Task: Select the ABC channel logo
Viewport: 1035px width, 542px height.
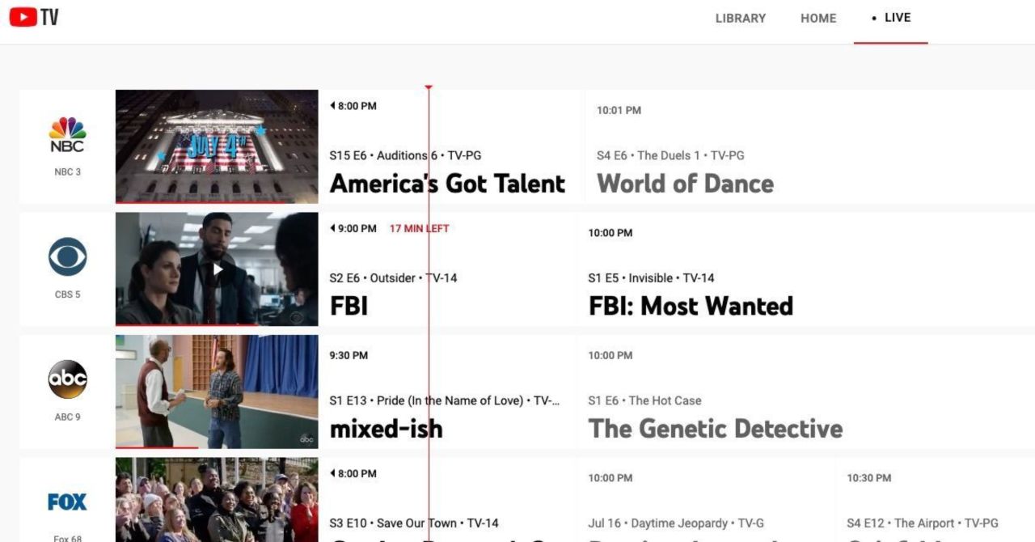Action: (x=67, y=379)
